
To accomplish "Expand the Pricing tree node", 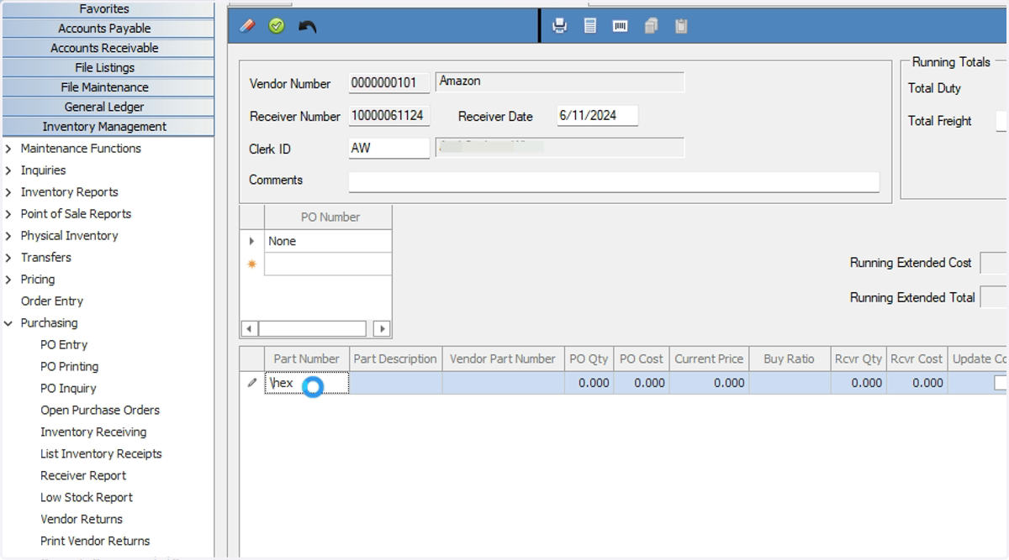I will (x=8, y=280).
